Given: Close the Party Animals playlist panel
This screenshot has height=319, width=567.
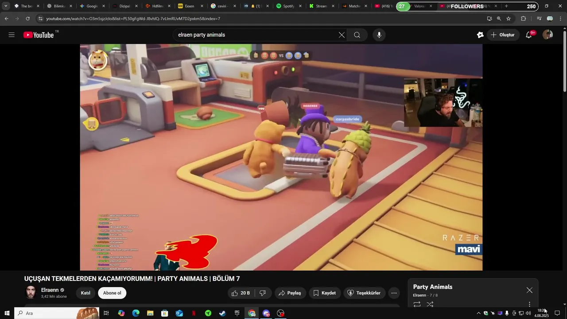Looking at the screenshot, I should coord(529,290).
